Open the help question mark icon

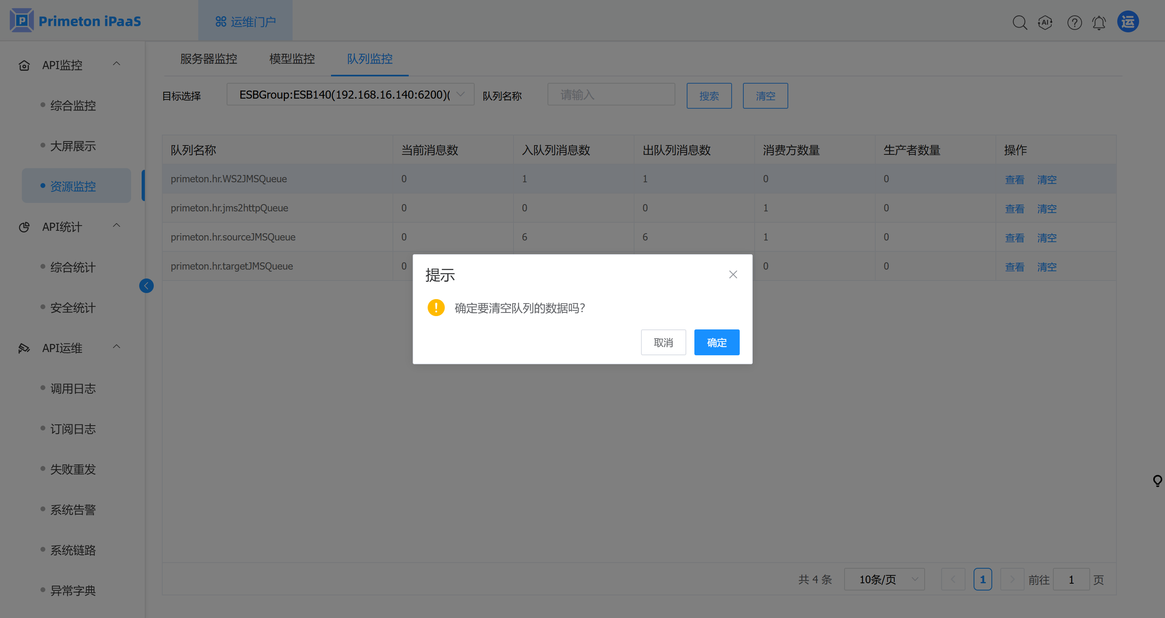click(x=1074, y=22)
